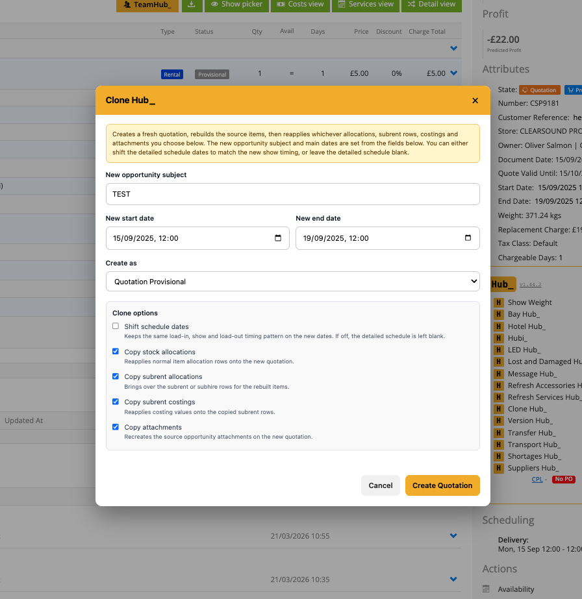The height and width of the screenshot is (599, 582).
Task: Click the Days column header
Action: (x=318, y=31)
